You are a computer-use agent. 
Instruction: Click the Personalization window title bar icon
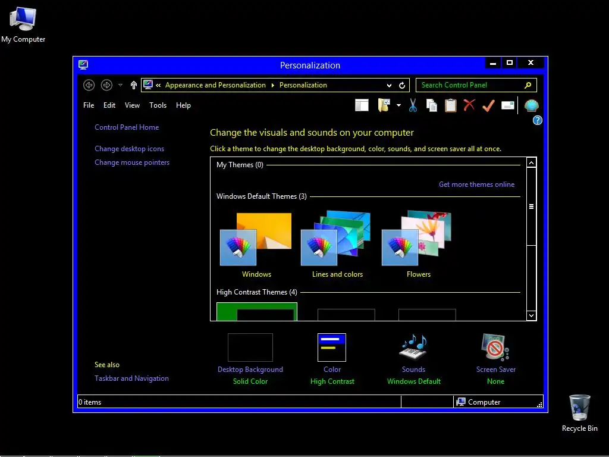coord(83,64)
